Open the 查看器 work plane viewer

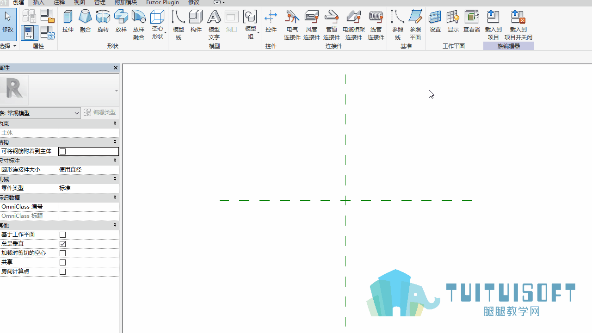coord(472,22)
